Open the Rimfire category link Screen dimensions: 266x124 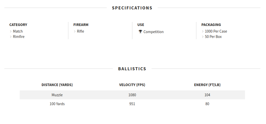19,37
